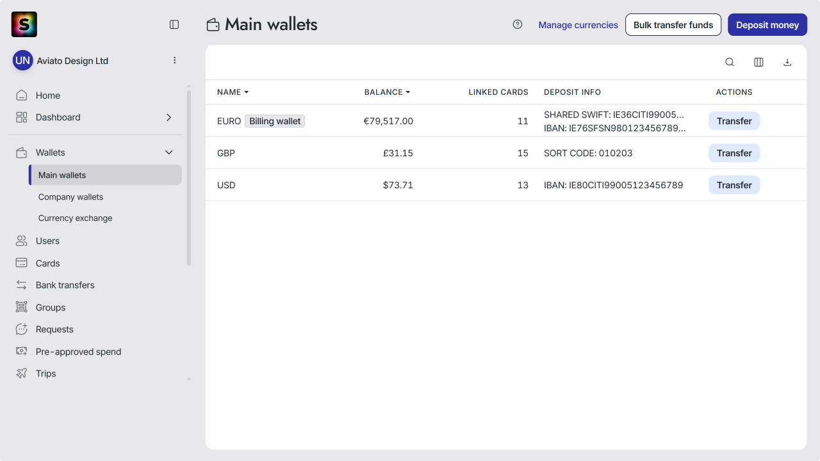820x461 pixels.
Task: Click the Aviato Design Ltd company name
Action: coord(72,61)
